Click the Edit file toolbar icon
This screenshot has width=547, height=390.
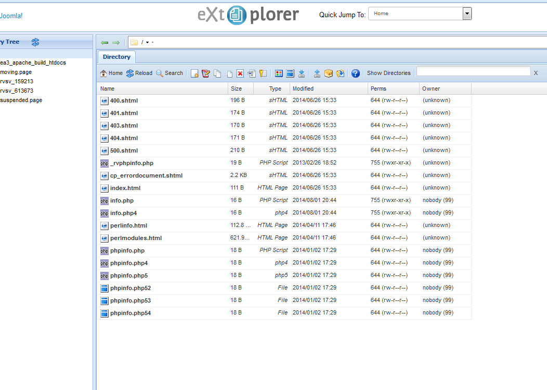pos(206,73)
